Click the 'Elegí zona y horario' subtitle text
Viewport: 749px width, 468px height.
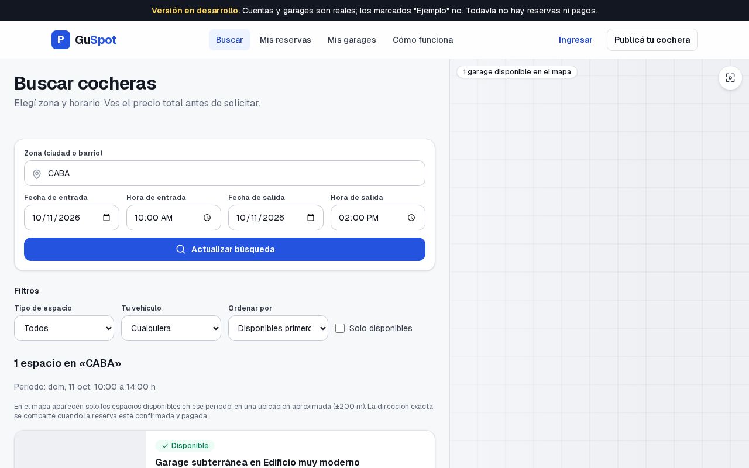pyautogui.click(x=137, y=104)
